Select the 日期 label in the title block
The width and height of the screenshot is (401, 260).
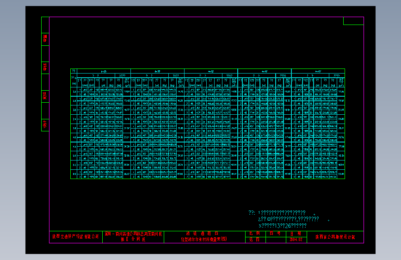(x=296, y=234)
